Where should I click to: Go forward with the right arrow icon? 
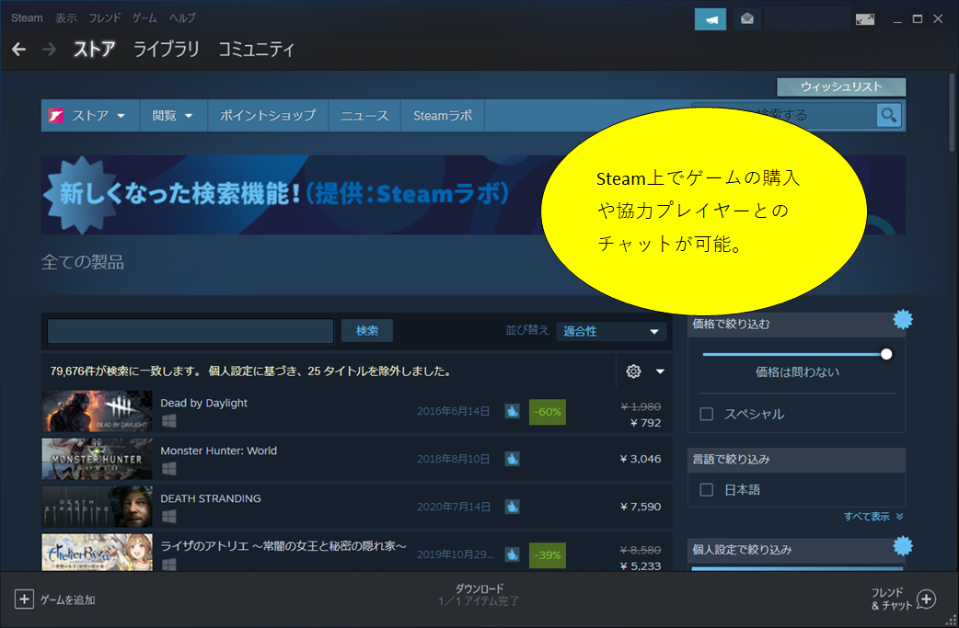[49, 50]
